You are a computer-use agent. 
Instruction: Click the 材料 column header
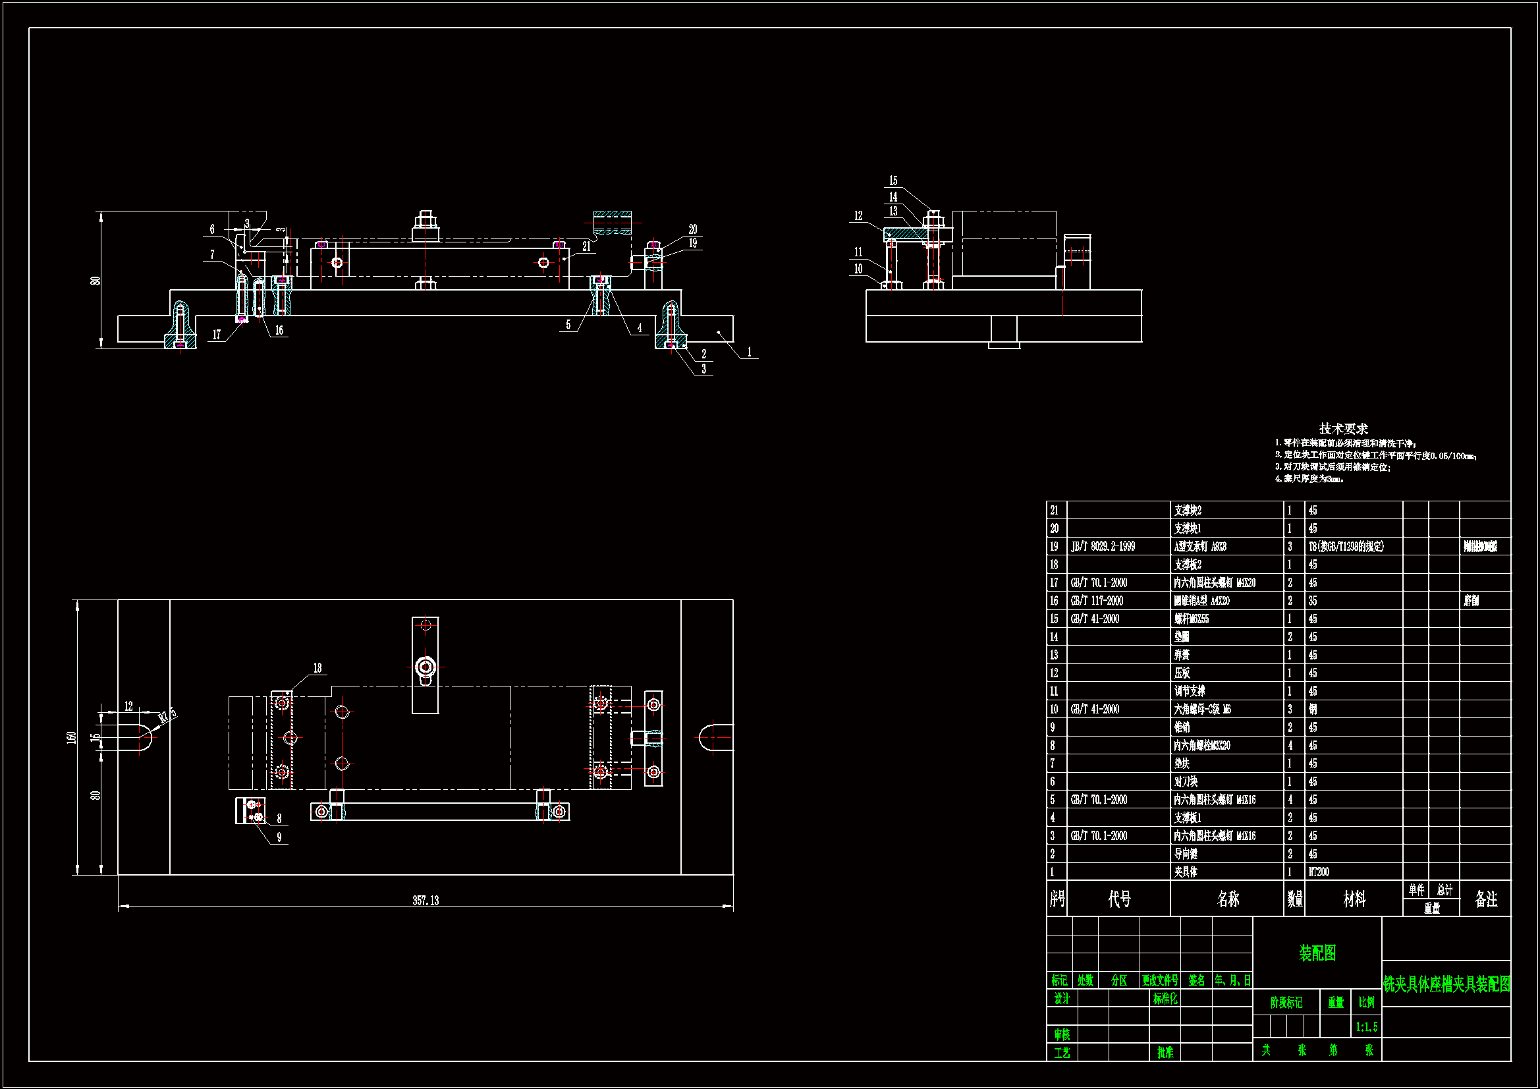pyautogui.click(x=1354, y=899)
